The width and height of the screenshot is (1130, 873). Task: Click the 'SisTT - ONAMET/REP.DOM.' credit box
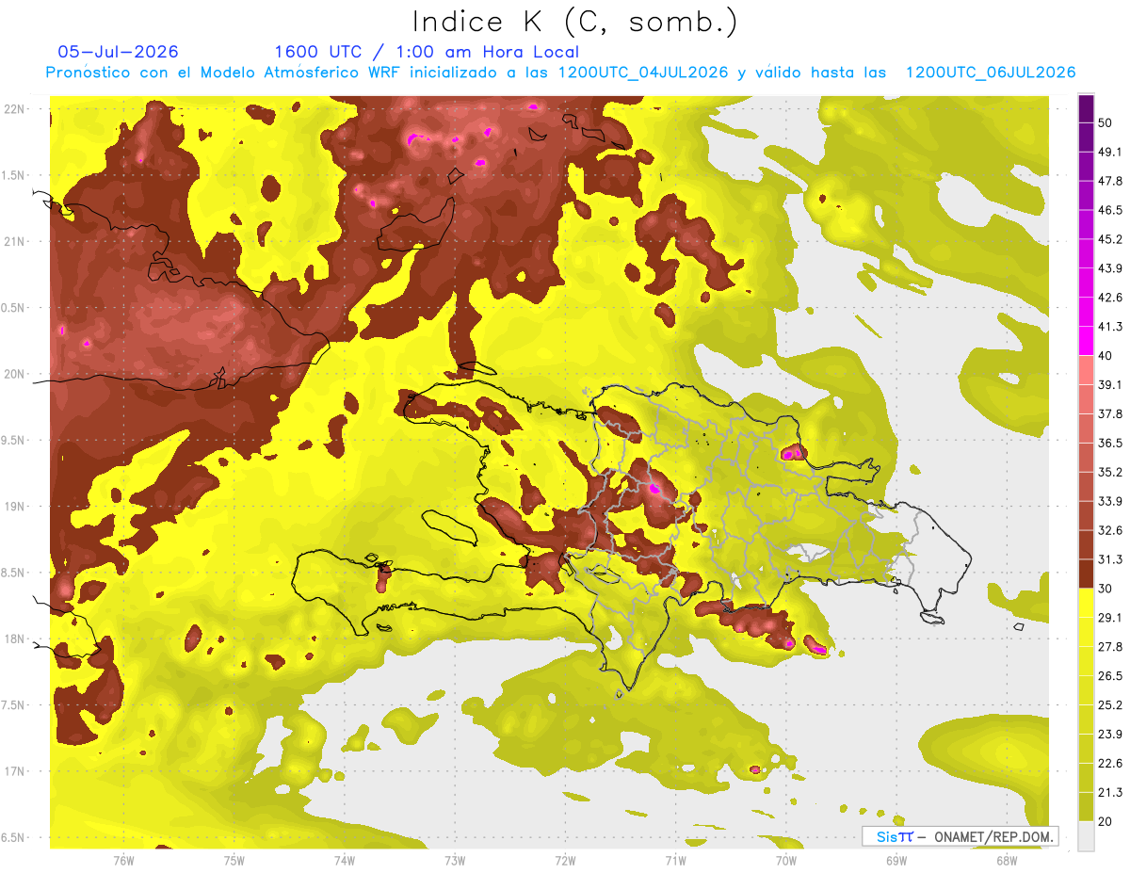point(960,836)
